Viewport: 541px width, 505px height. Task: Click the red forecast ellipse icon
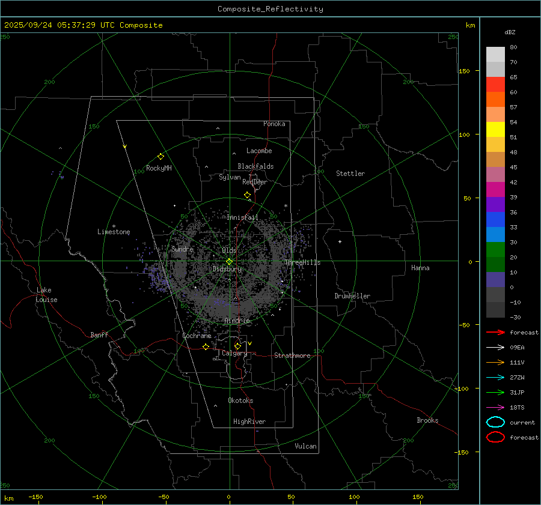click(495, 437)
